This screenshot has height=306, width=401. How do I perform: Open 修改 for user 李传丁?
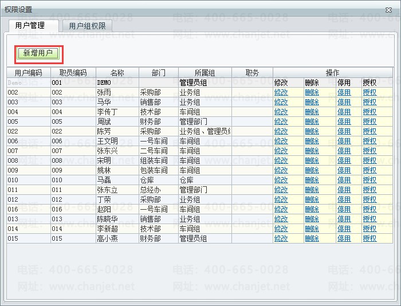[x=281, y=112]
